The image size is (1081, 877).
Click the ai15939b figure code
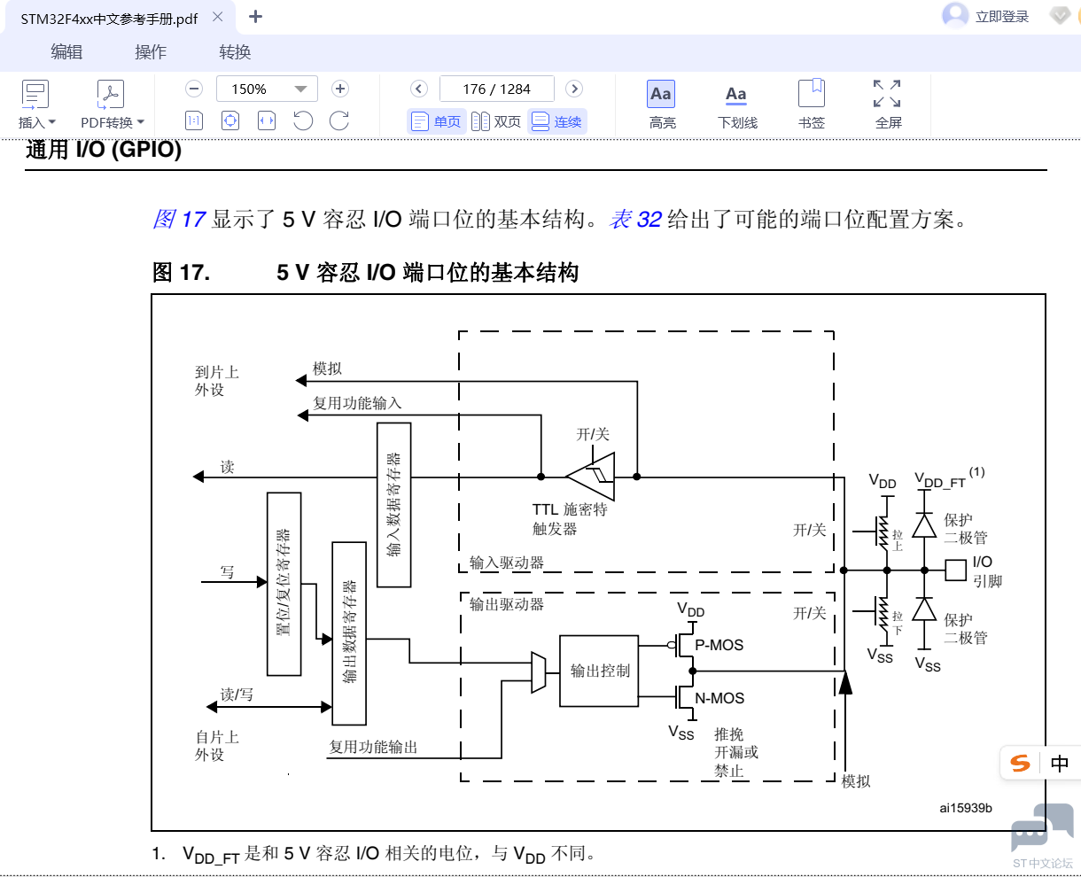[x=966, y=808]
